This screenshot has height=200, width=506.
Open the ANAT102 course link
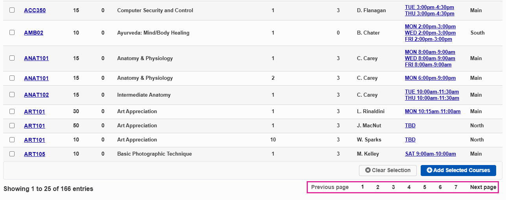[x=36, y=95]
